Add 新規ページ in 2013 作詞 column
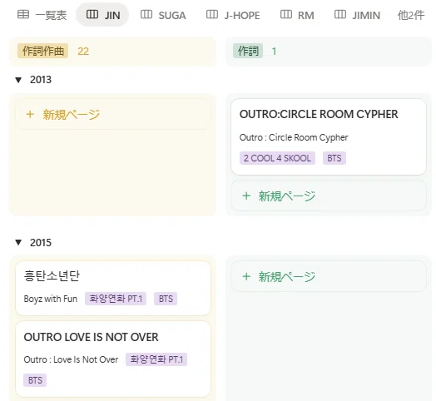The width and height of the screenshot is (436, 401). click(329, 196)
